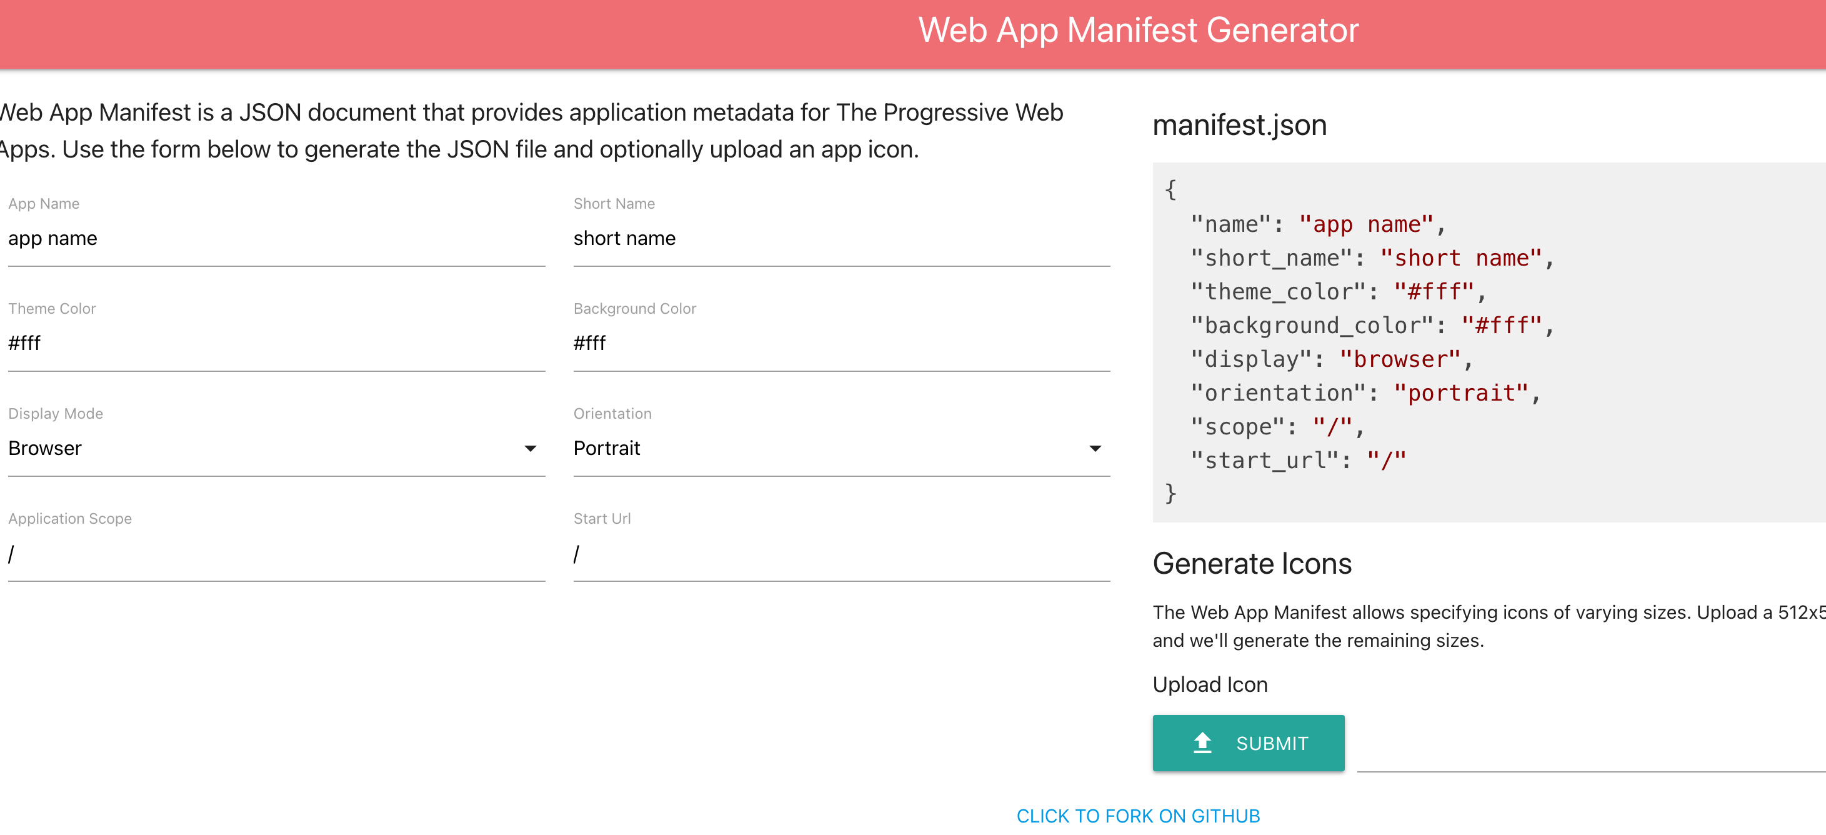1826x835 pixels.
Task: Click the Application Scope label
Action: 69,519
